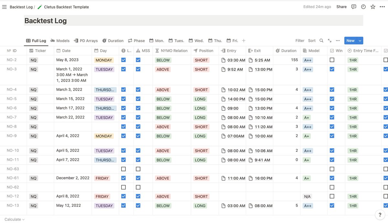Check the Win checkbox in NO-63 row
Screen dimensions: 388x224
click(x=332, y=169)
